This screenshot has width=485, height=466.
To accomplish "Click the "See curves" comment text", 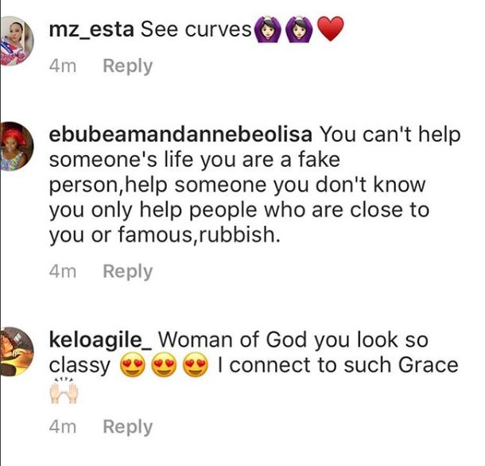I will (196, 30).
